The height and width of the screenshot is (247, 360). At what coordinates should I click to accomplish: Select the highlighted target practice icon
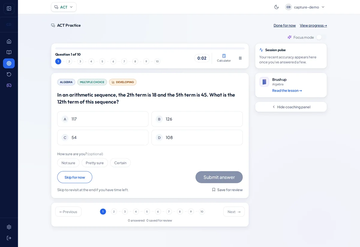pyautogui.click(x=9, y=63)
